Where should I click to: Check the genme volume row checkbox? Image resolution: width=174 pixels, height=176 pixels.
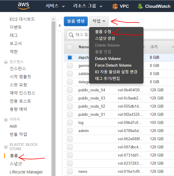tap(70, 65)
